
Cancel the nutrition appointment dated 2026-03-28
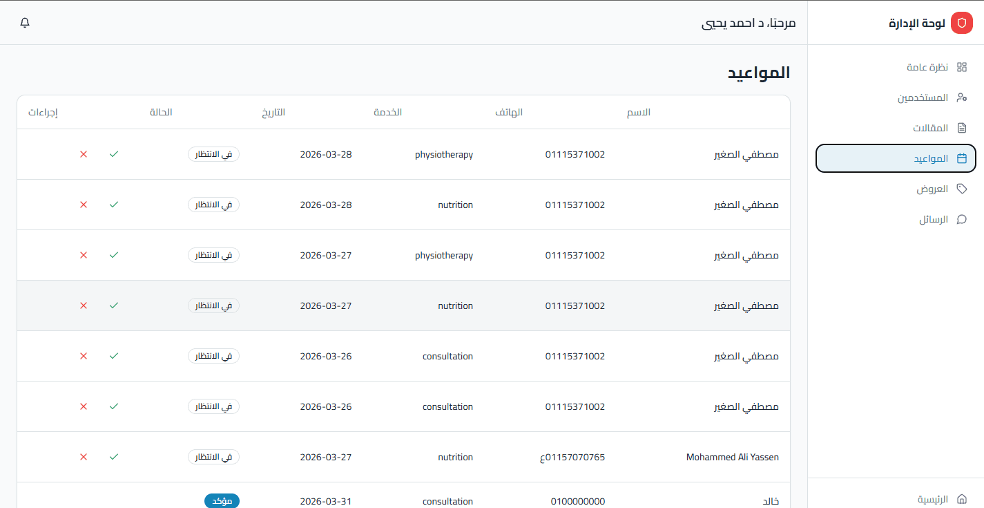click(84, 205)
